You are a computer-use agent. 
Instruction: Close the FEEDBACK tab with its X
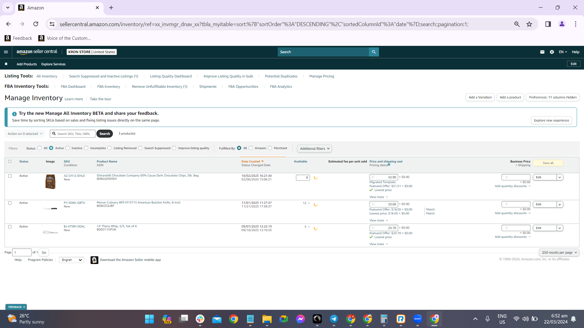24,307
